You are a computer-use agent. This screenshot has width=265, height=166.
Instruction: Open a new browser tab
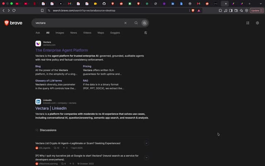point(249,4)
